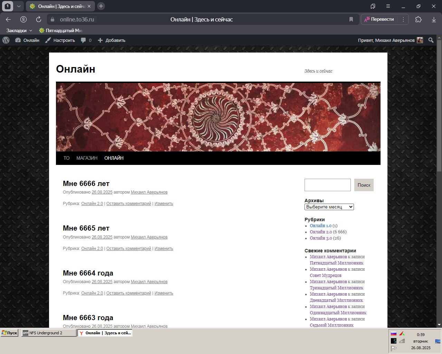The image size is (442, 354).
Task: Open the post Мне 6663 года
Action: 88,318
